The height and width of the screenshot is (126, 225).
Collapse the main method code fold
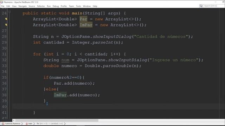click(x=9, y=12)
